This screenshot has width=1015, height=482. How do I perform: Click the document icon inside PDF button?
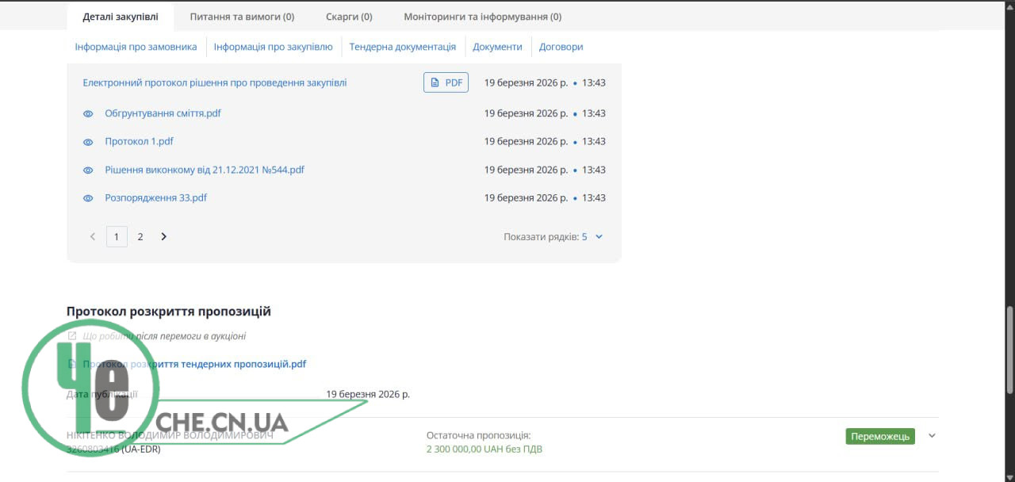(x=435, y=82)
